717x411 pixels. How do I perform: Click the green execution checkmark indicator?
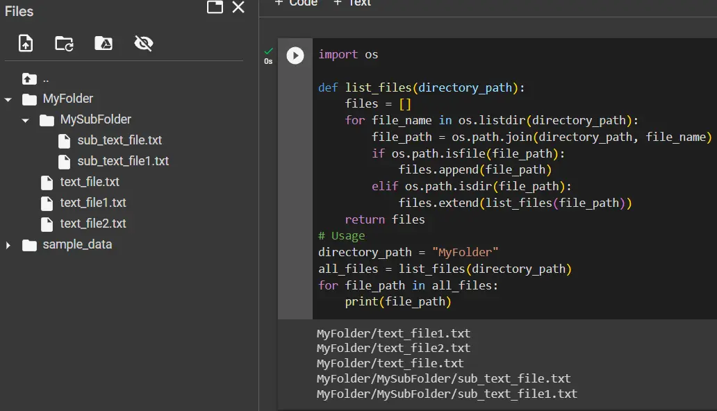coord(267,51)
